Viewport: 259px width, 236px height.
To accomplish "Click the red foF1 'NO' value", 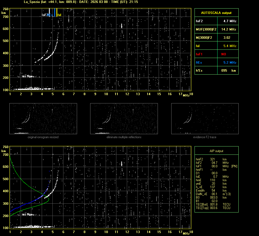I will point(224,54).
